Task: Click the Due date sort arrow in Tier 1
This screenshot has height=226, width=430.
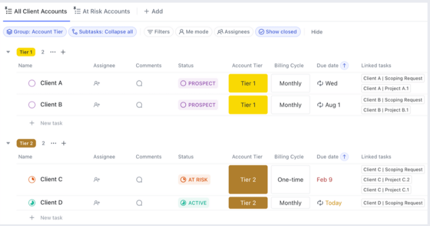Action: pyautogui.click(x=344, y=66)
